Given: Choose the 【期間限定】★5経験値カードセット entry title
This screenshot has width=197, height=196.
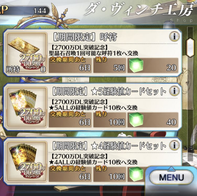Looking at the screenshot, I should coord(109,91).
